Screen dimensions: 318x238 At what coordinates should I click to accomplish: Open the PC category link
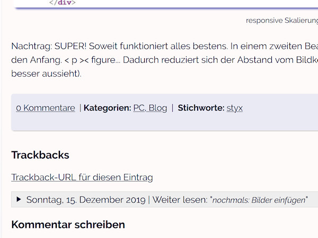pyautogui.click(x=139, y=108)
